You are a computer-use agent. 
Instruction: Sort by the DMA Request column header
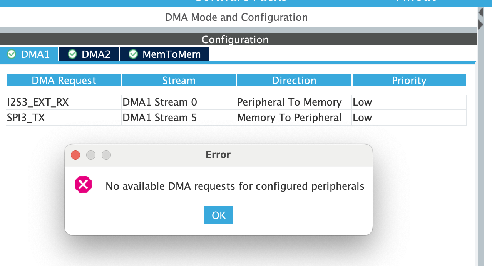64,81
